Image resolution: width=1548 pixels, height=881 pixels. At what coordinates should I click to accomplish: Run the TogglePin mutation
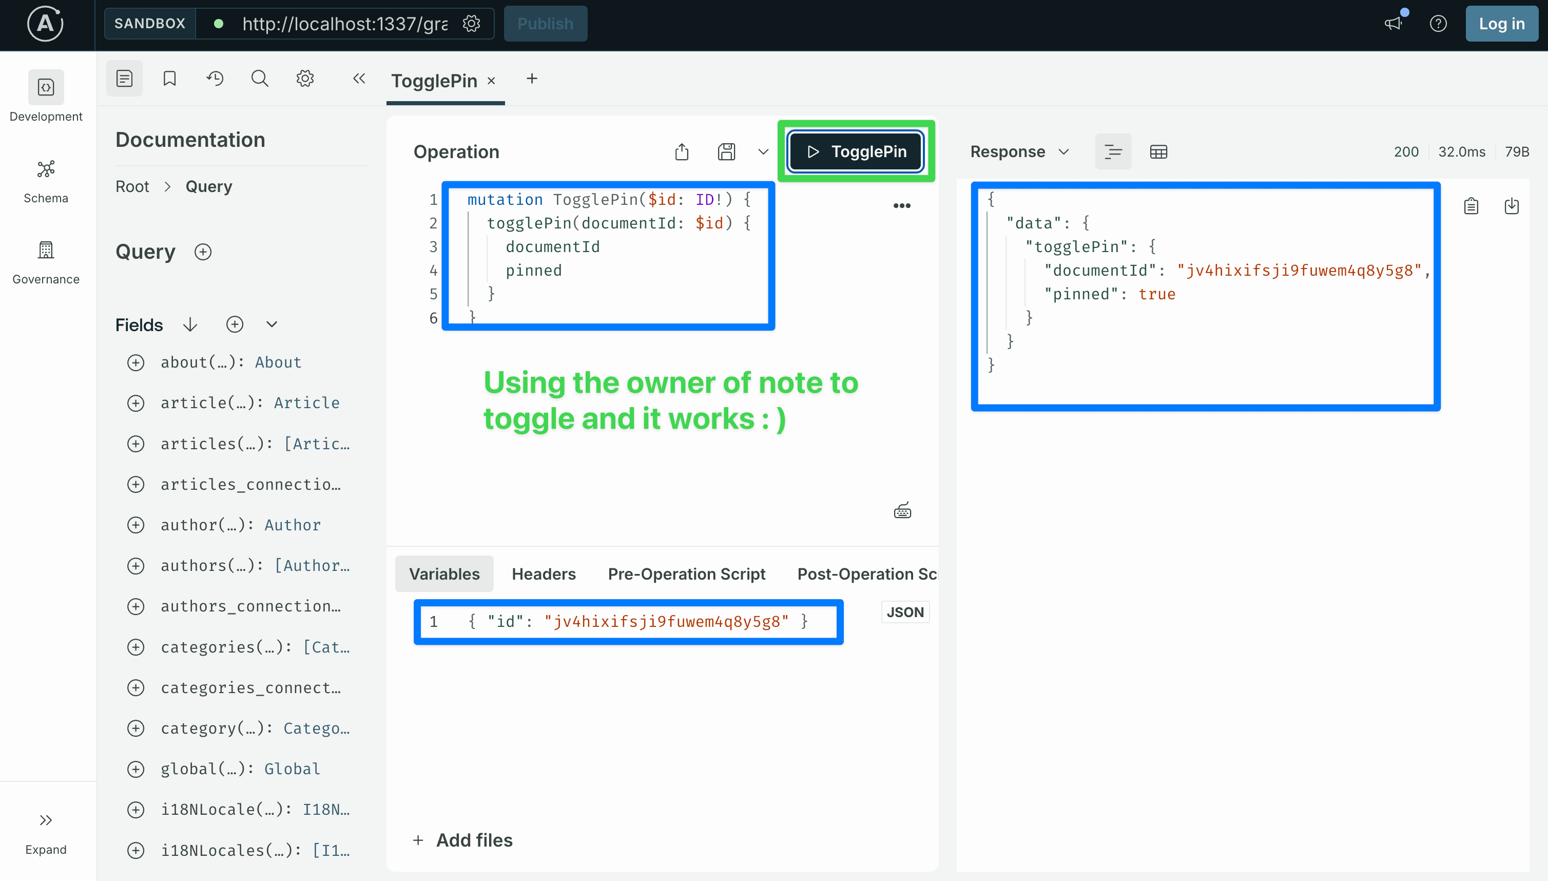click(x=856, y=151)
